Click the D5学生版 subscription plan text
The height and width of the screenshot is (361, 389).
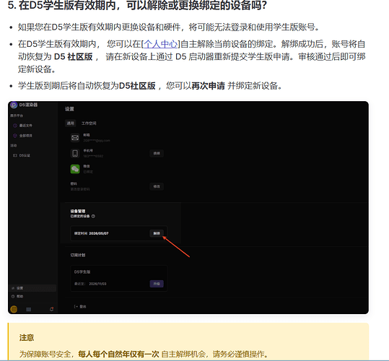coord(82,272)
